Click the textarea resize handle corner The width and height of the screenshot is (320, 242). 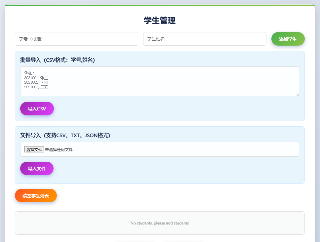pos(297,94)
